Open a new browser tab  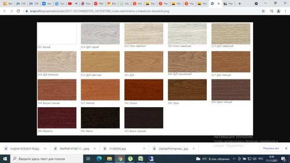pos(240,3)
